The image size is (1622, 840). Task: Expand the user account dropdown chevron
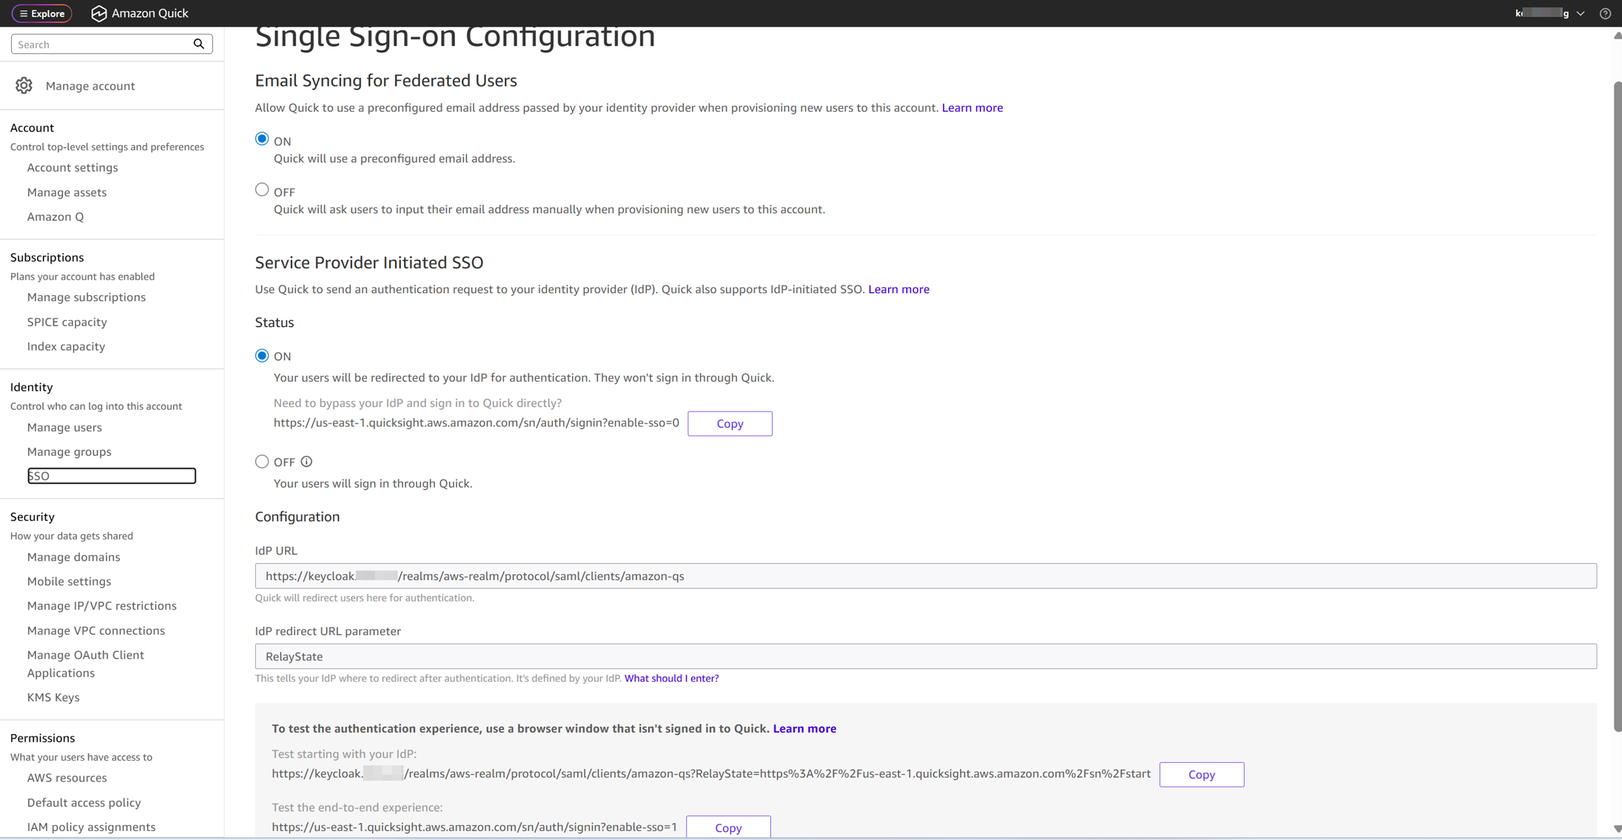pos(1581,13)
